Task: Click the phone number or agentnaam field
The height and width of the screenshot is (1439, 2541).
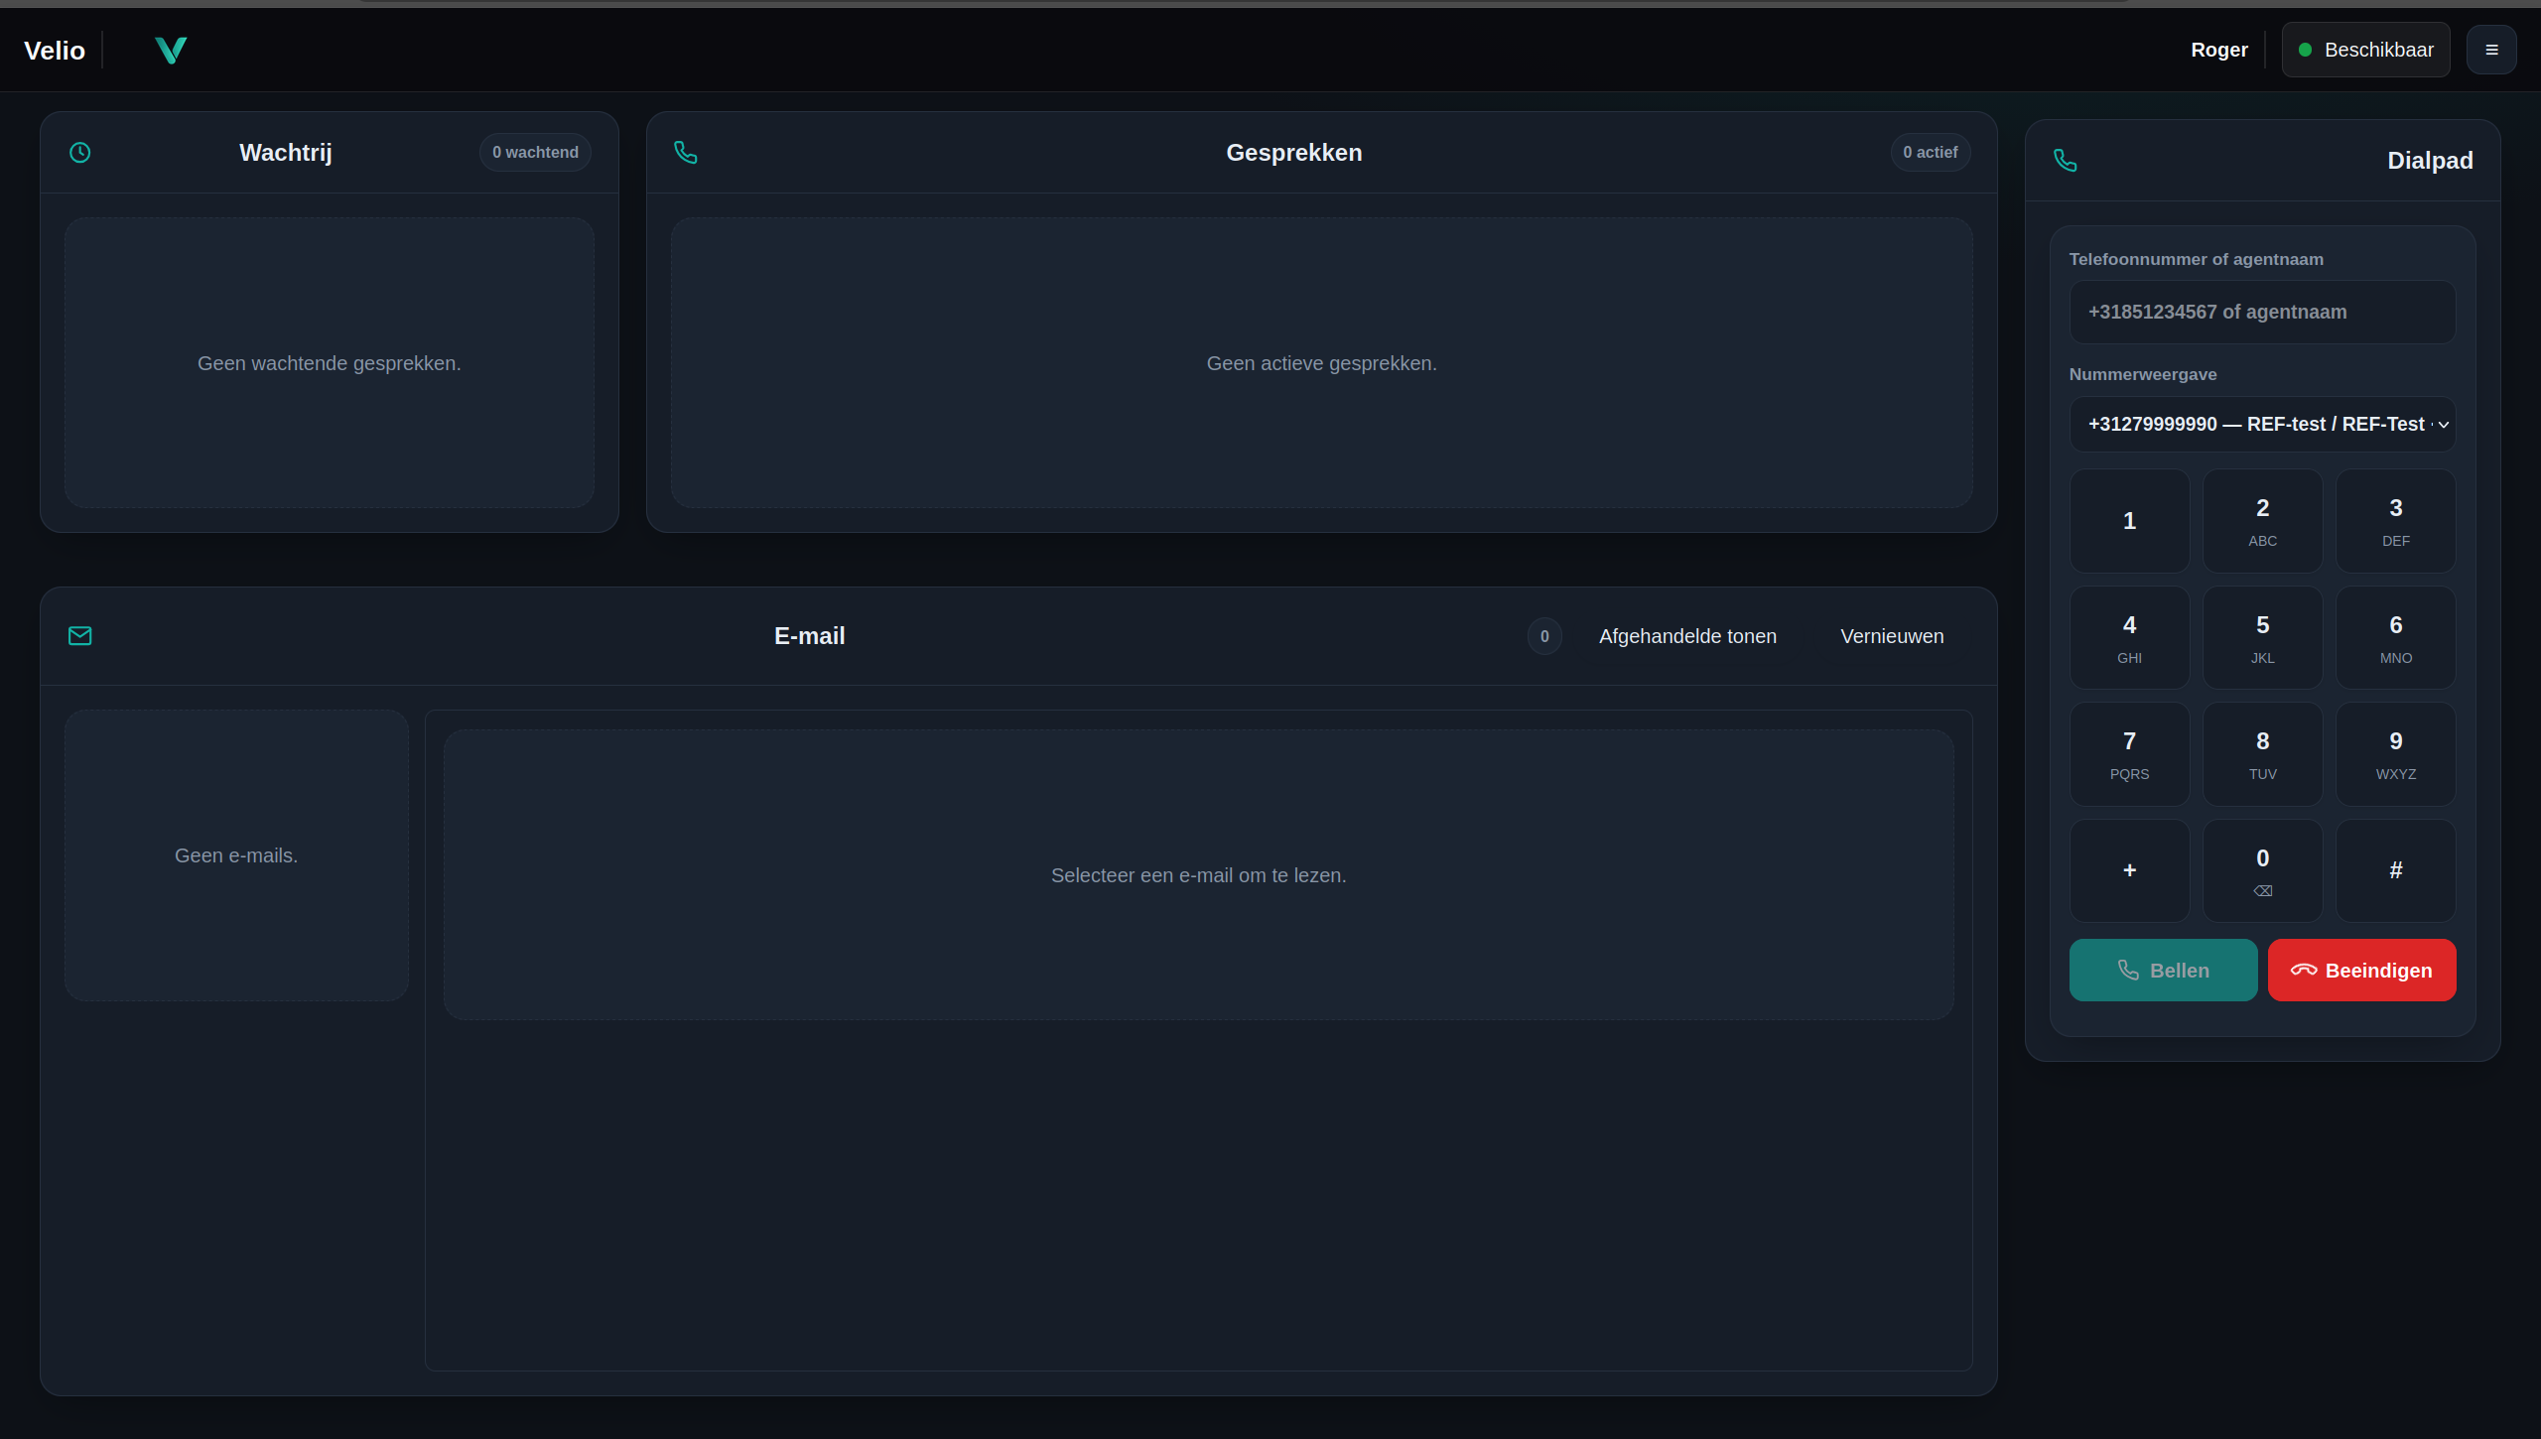Action: (x=2263, y=313)
